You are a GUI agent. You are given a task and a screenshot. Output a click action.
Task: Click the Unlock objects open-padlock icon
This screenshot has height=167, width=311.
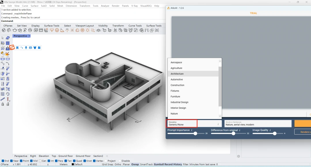click(x=8, y=104)
